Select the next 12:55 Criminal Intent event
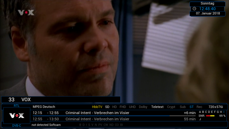 click(114, 119)
